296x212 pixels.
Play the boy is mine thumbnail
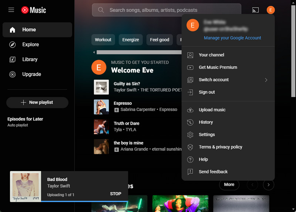coord(101,147)
